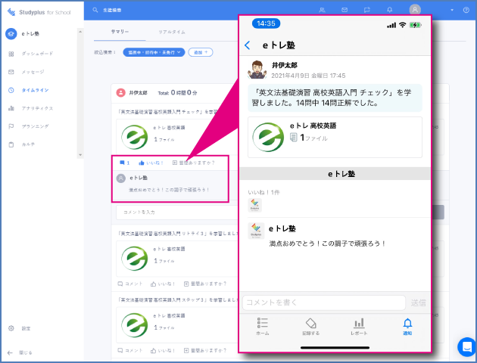
Task: Tap the eトレ 高校英語 card in the phone
Action: tap(335, 138)
